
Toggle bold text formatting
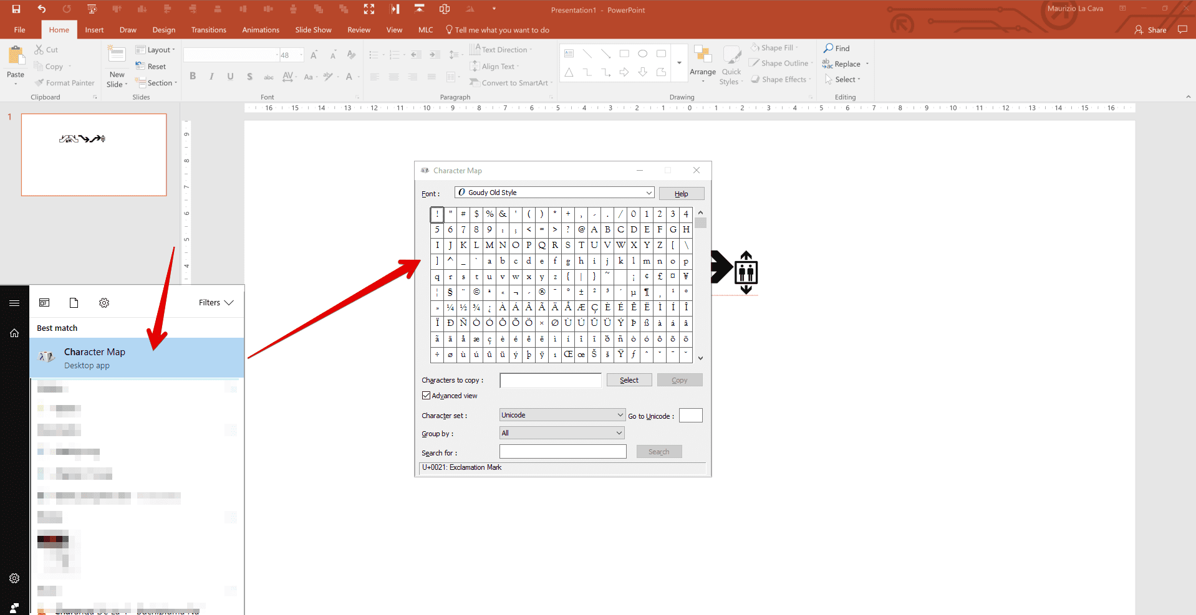point(193,76)
